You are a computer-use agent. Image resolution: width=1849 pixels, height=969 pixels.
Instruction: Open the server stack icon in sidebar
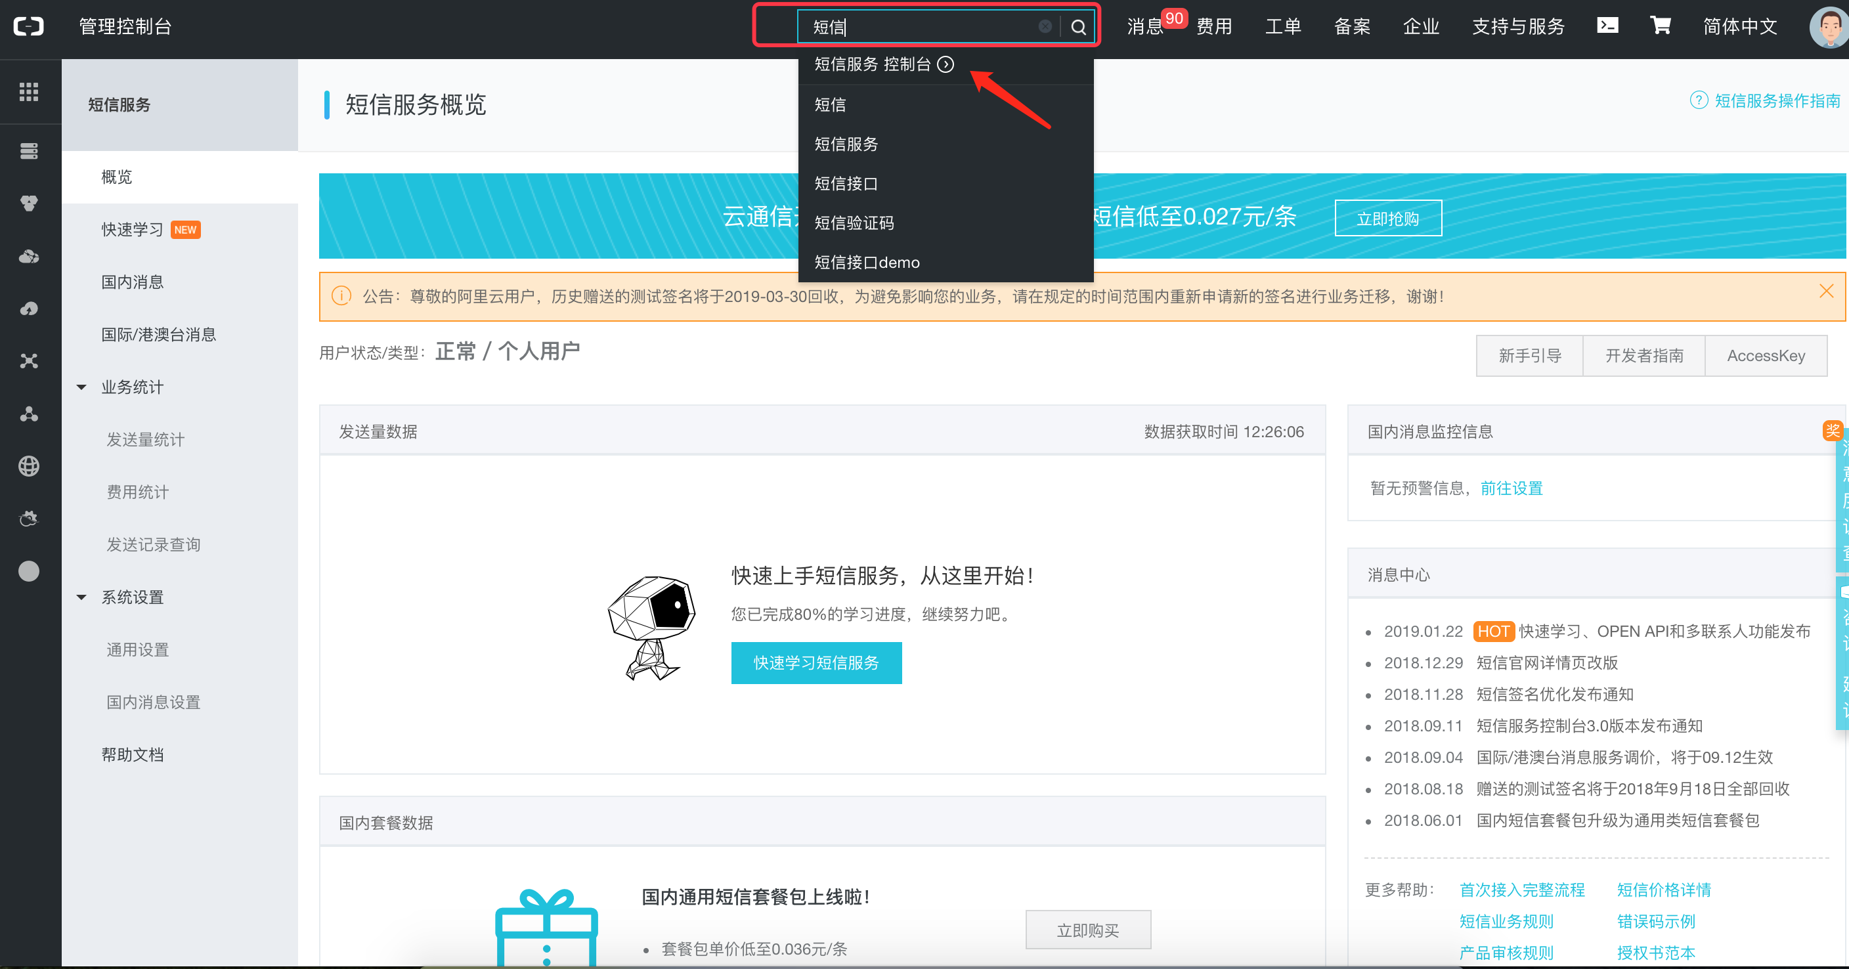coord(29,151)
